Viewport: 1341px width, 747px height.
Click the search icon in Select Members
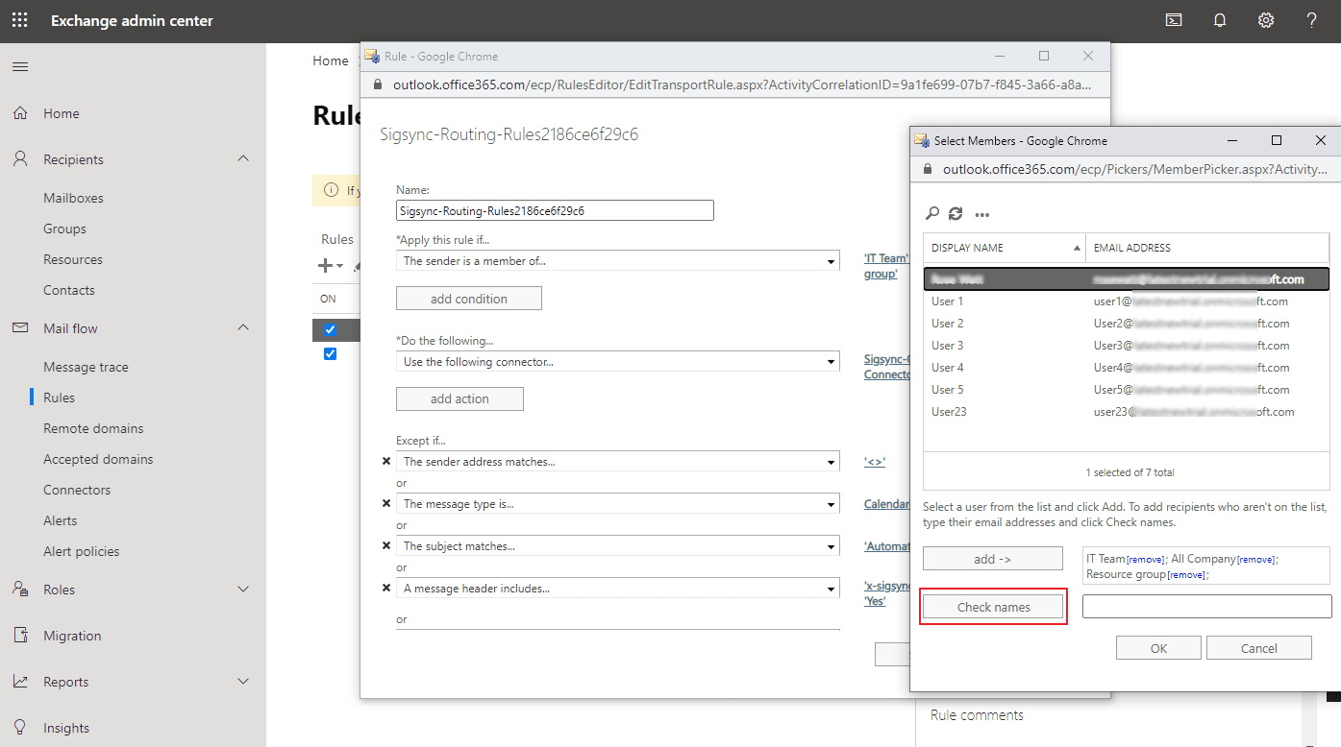tap(931, 214)
